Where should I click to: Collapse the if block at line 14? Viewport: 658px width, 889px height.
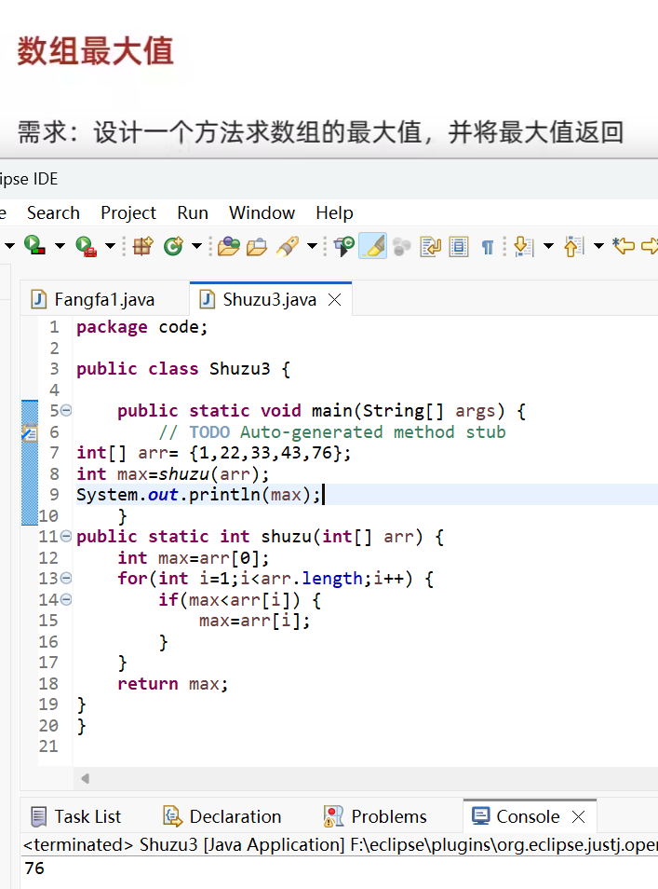click(66, 598)
